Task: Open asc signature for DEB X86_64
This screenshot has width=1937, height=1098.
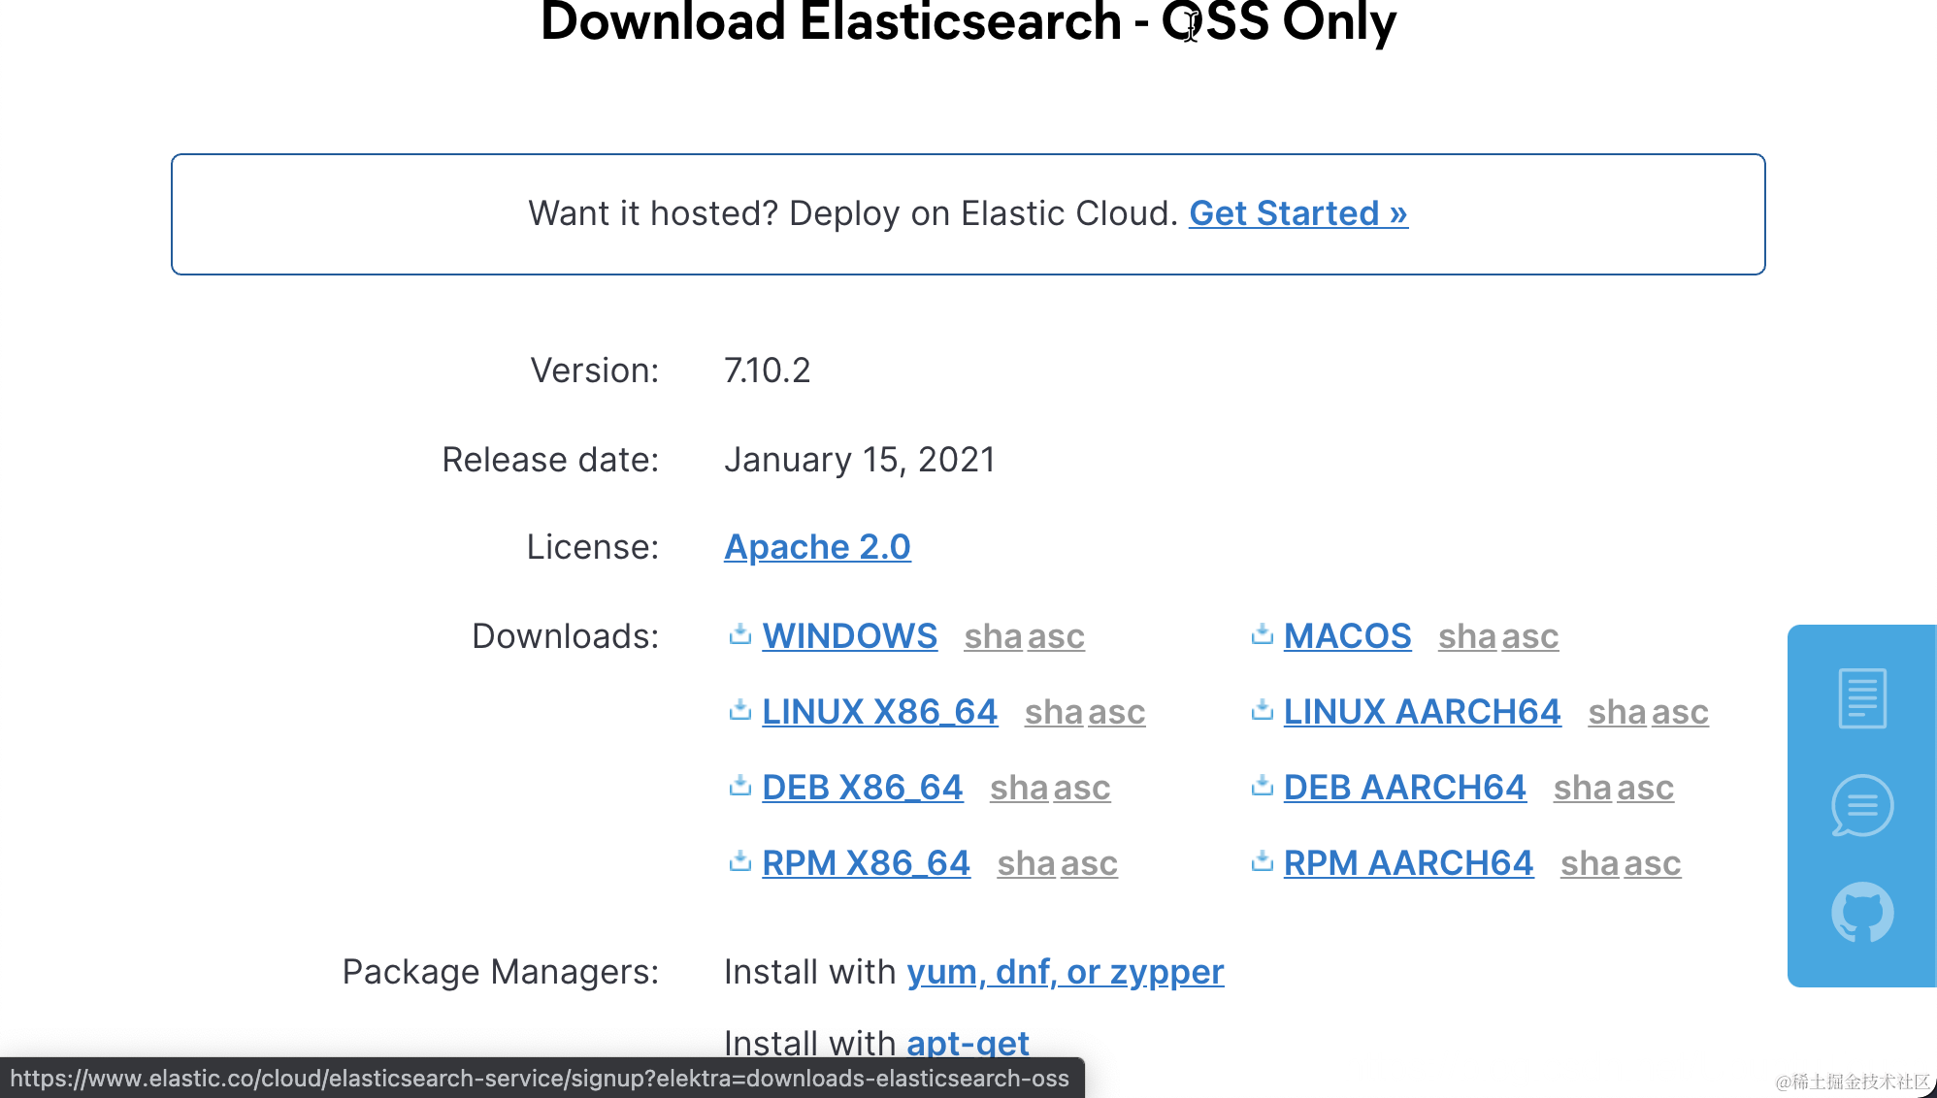Action: pos(1082,789)
